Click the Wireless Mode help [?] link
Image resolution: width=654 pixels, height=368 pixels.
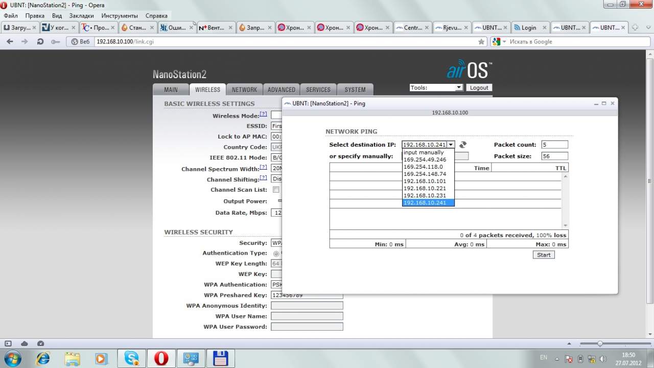pos(263,114)
